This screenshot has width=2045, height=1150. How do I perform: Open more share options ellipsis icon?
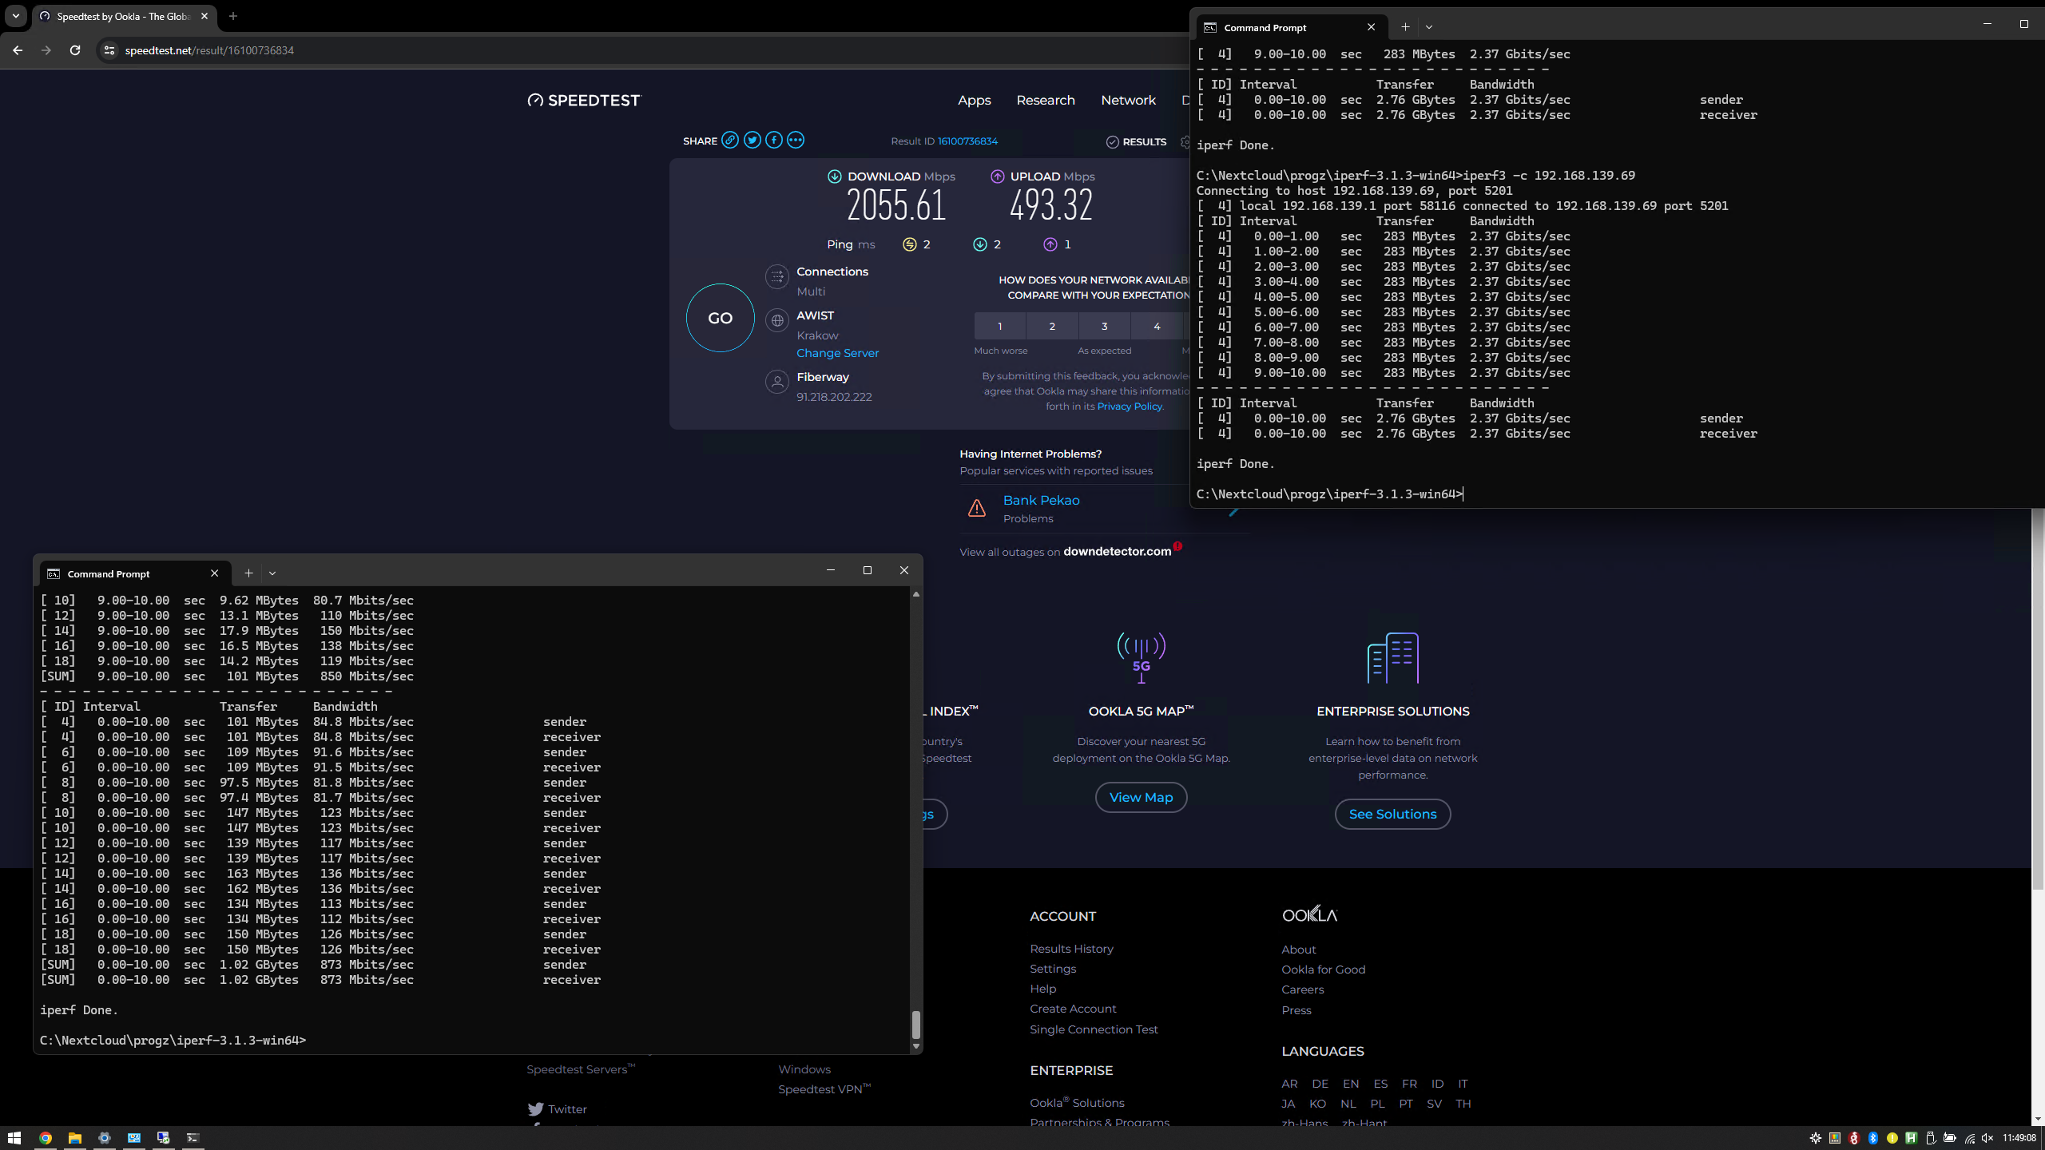click(x=796, y=140)
